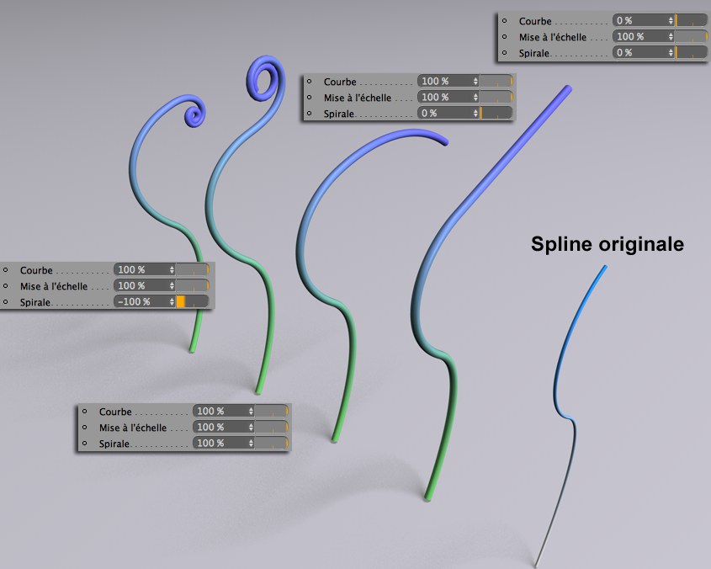Screen dimensions: 711x569
Task: Click Mise à l'échelle keyframe circle in Courbe 0 % panel
Action: point(505,37)
